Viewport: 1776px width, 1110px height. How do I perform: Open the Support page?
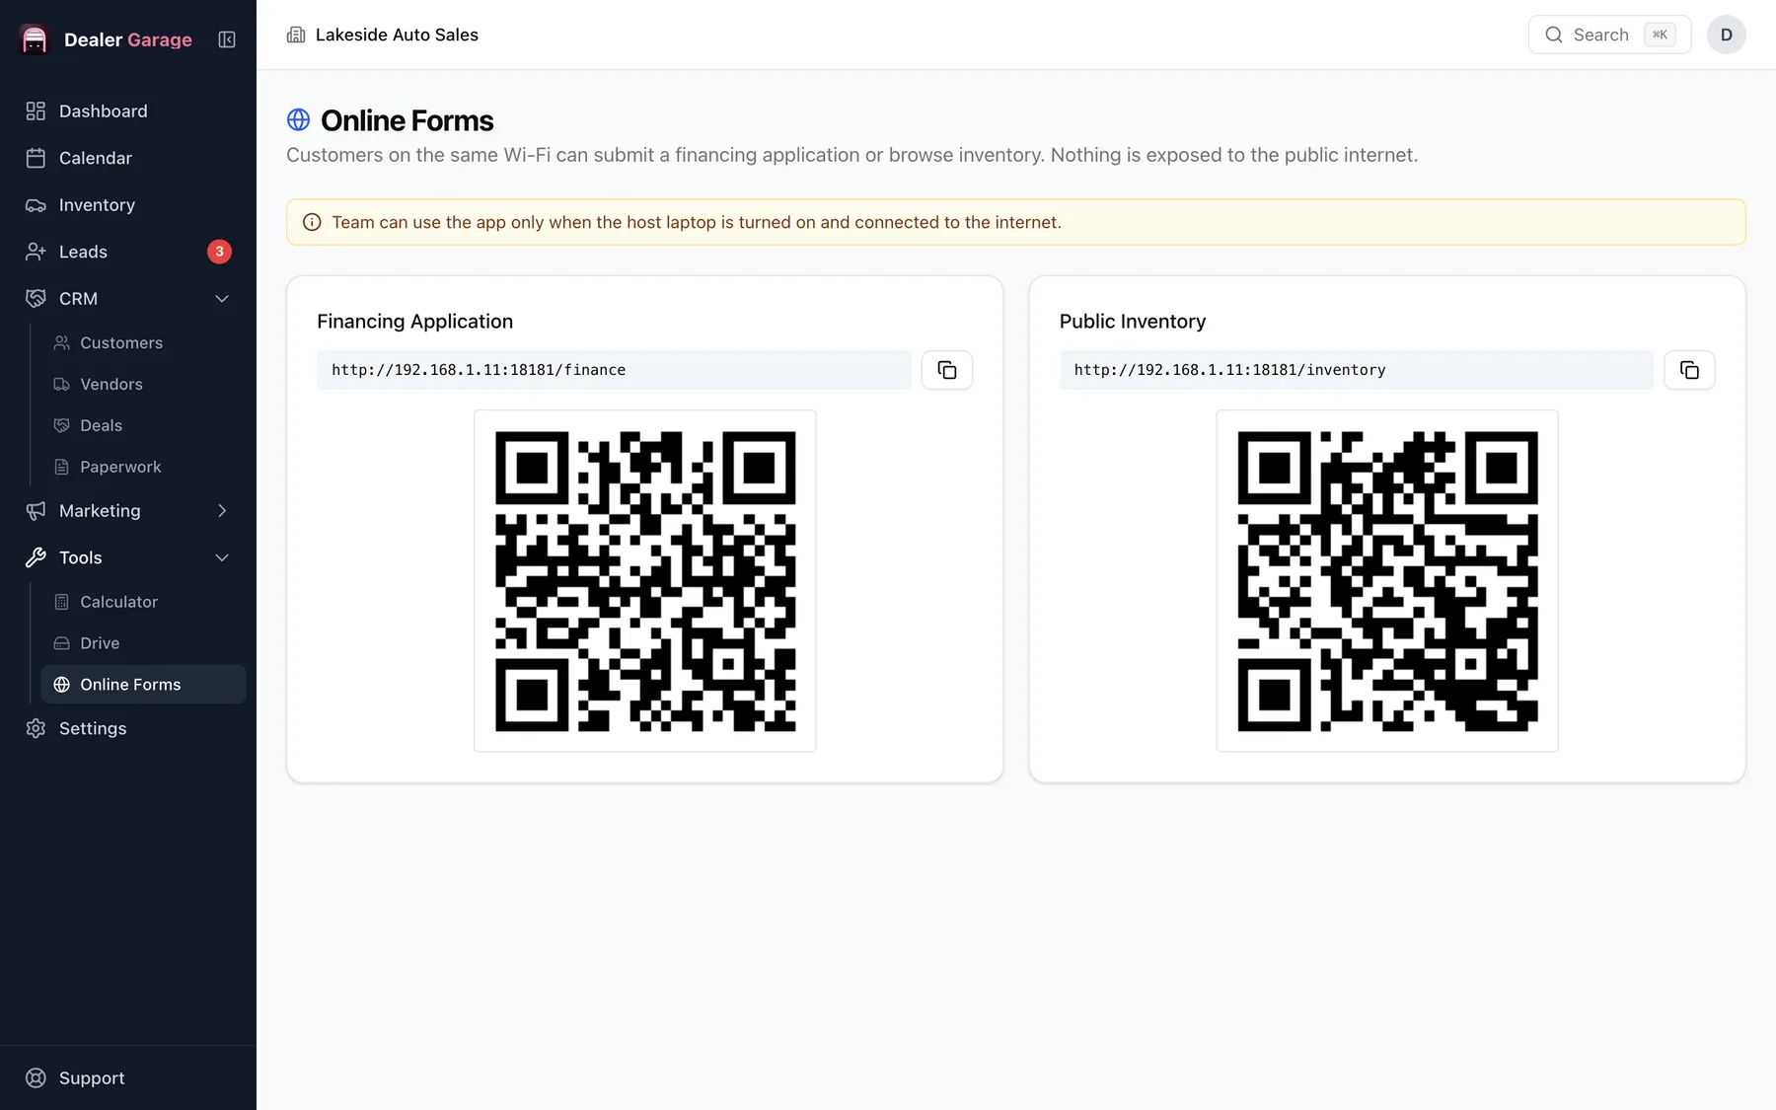click(x=128, y=1078)
